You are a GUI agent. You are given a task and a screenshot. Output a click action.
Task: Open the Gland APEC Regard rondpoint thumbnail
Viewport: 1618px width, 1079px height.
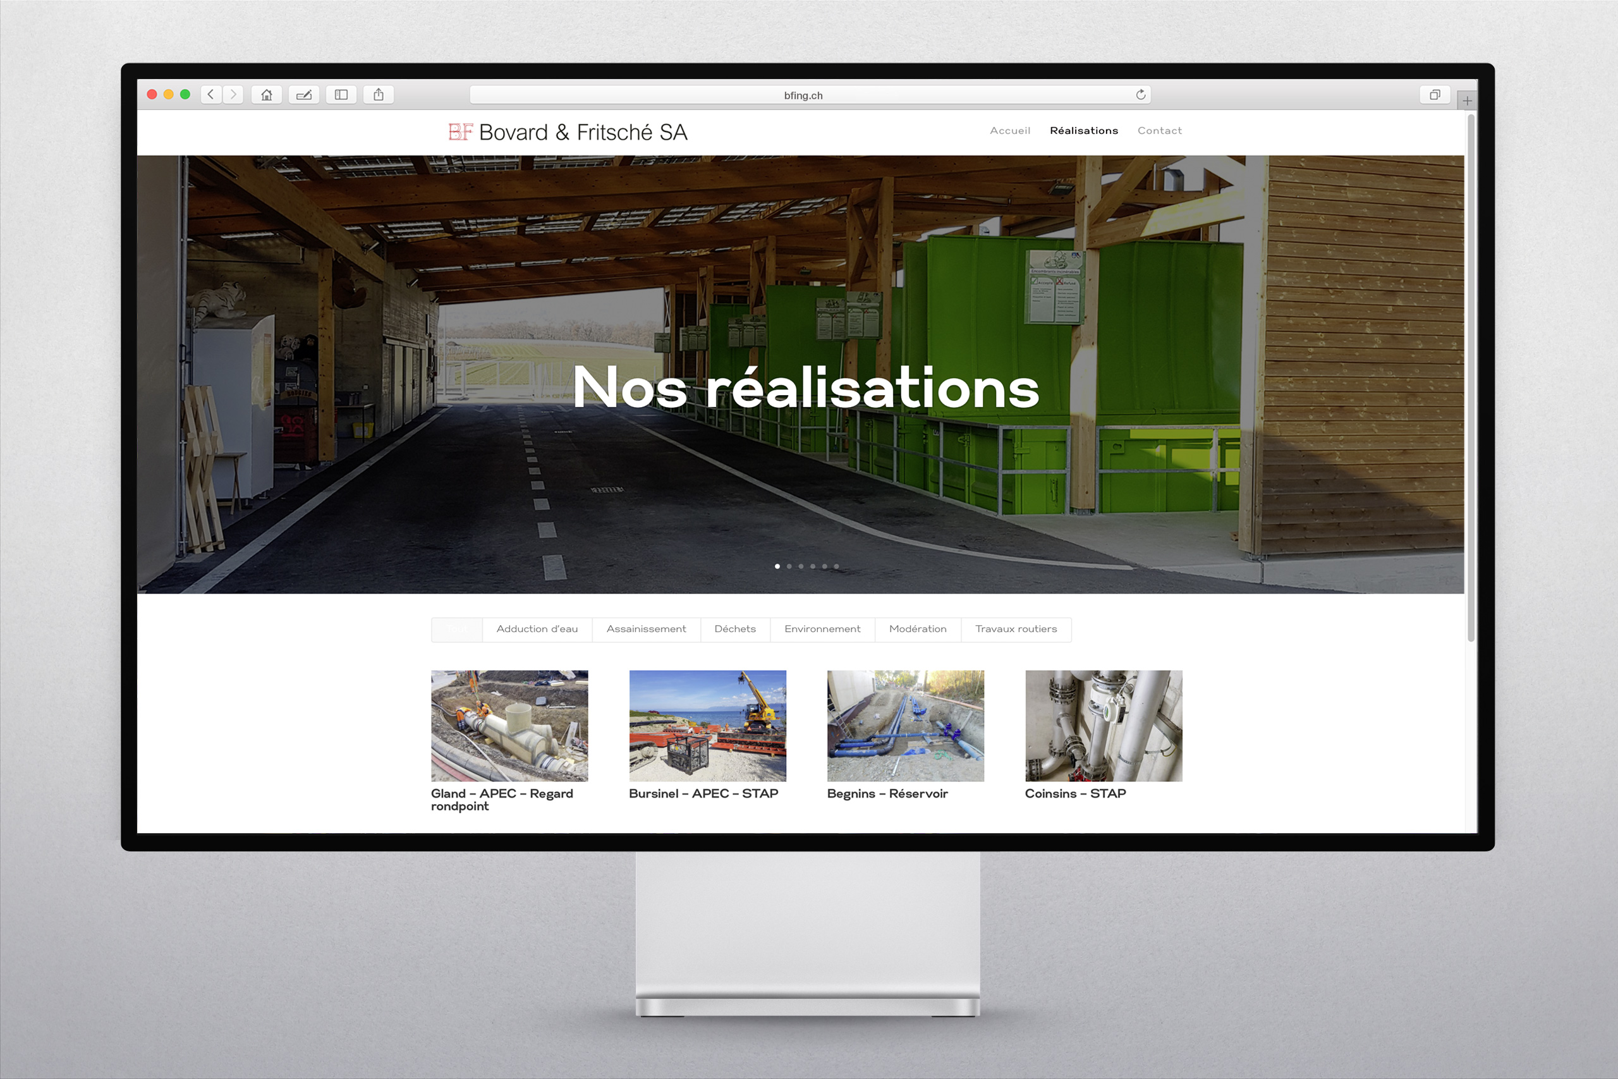click(510, 726)
